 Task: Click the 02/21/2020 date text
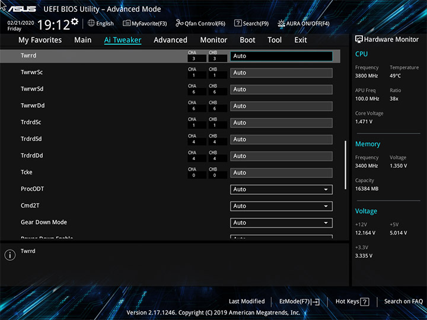(21, 23)
